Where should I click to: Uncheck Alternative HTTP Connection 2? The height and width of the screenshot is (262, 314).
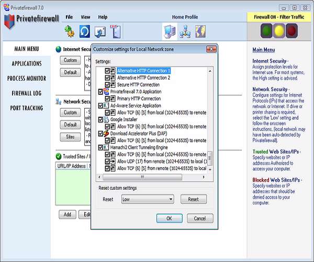pyautogui.click(x=107, y=78)
